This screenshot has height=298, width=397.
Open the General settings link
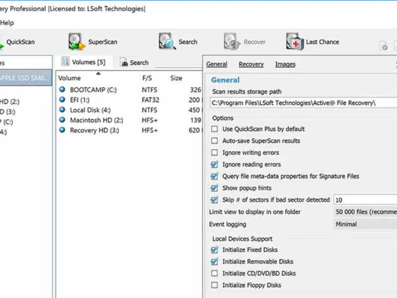click(217, 65)
